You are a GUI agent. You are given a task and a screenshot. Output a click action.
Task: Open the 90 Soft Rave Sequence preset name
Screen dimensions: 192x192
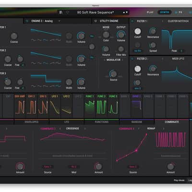[x=96, y=12]
